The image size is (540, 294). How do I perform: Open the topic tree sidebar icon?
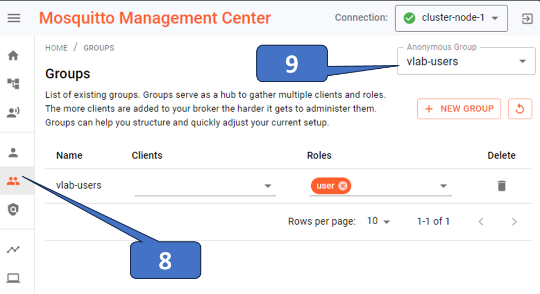(x=13, y=83)
